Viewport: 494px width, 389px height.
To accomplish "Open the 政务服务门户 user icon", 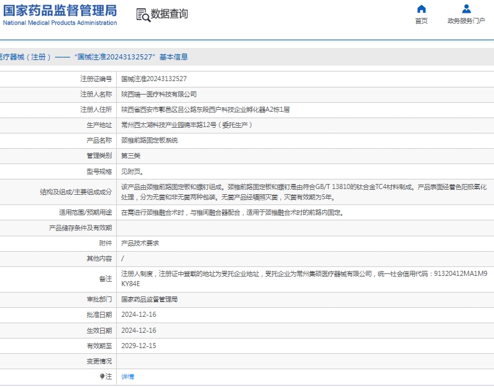I will tap(467, 9).
